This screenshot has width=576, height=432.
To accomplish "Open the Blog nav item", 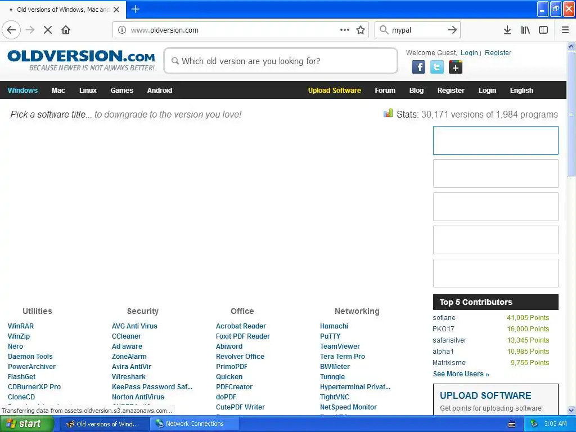I will 416,91.
